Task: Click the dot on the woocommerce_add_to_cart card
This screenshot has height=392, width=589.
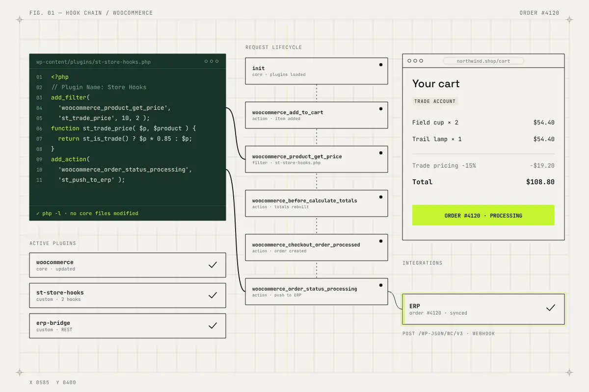Action: pos(380,109)
